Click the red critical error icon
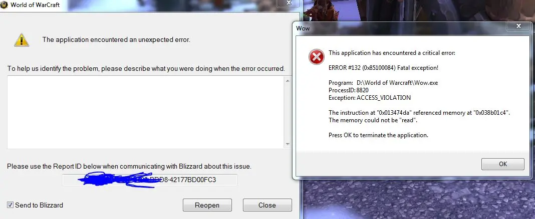 click(316, 57)
